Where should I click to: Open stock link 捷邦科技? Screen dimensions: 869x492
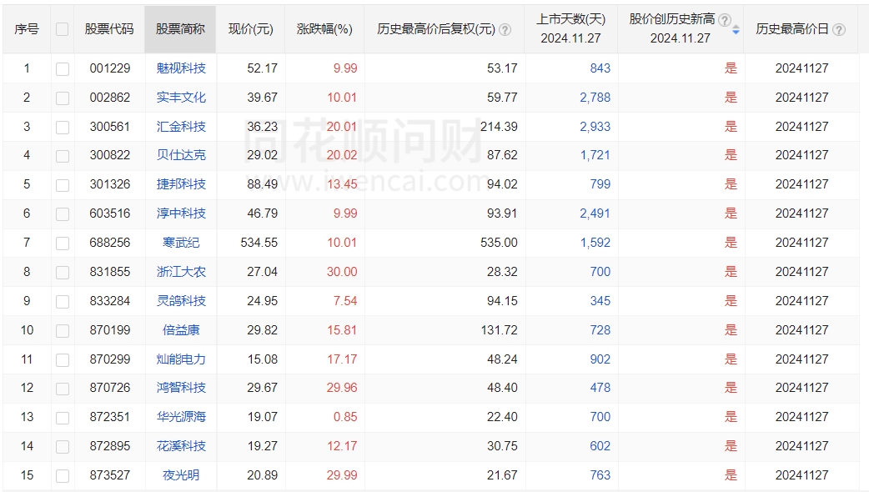(181, 184)
